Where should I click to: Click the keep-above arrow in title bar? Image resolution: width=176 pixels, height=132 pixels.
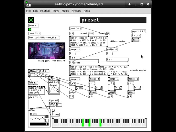point(130,4)
